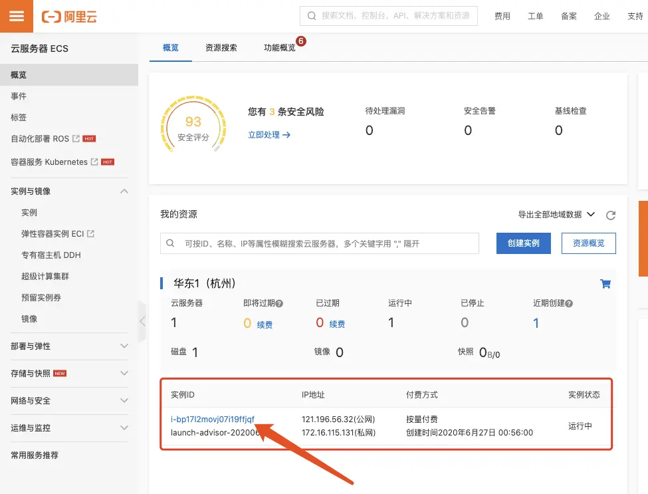The height and width of the screenshot is (494, 648).
Task: Click the magnifier icon in resource search
Action: tap(170, 243)
